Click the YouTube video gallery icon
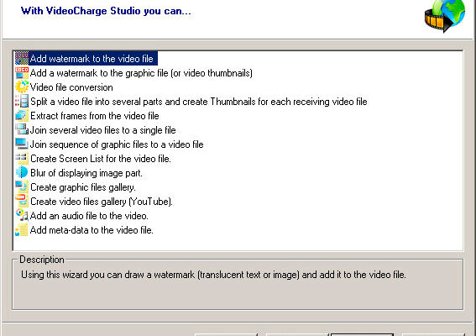Screen dimensions: 476x336 click(x=22, y=202)
